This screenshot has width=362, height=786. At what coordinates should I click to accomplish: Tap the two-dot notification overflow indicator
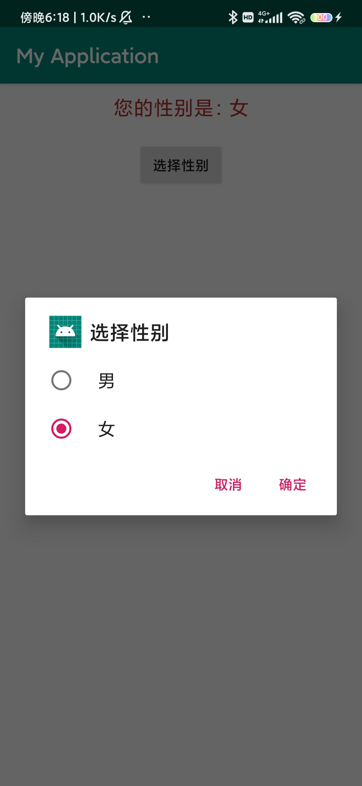[146, 17]
